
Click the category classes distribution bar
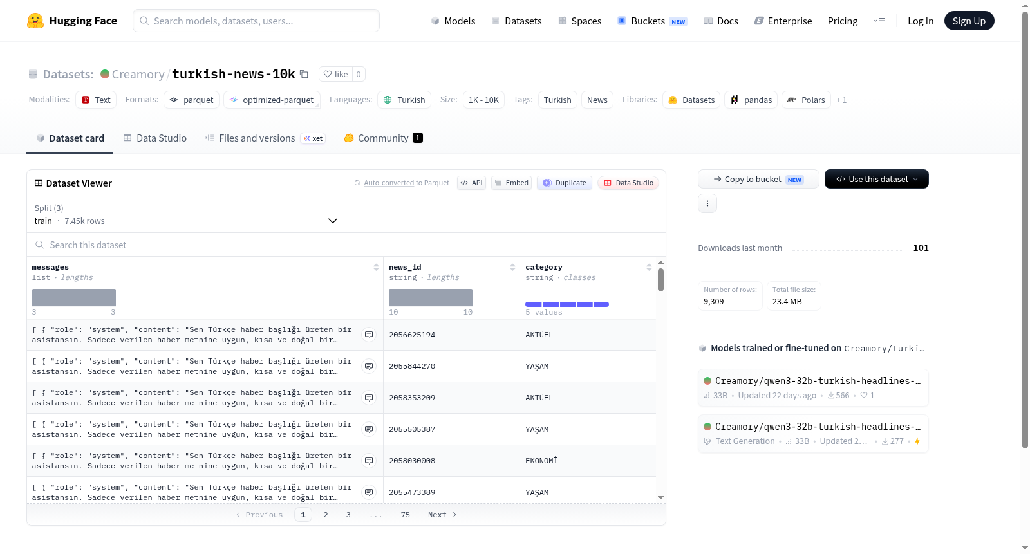[567, 304]
